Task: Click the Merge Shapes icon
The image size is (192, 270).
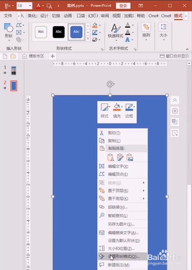Action: point(19,40)
